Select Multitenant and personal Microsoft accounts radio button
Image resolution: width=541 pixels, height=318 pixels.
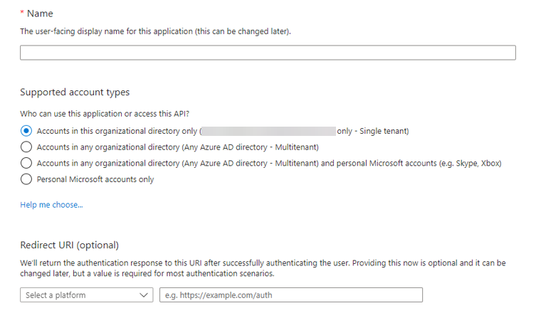[26, 163]
